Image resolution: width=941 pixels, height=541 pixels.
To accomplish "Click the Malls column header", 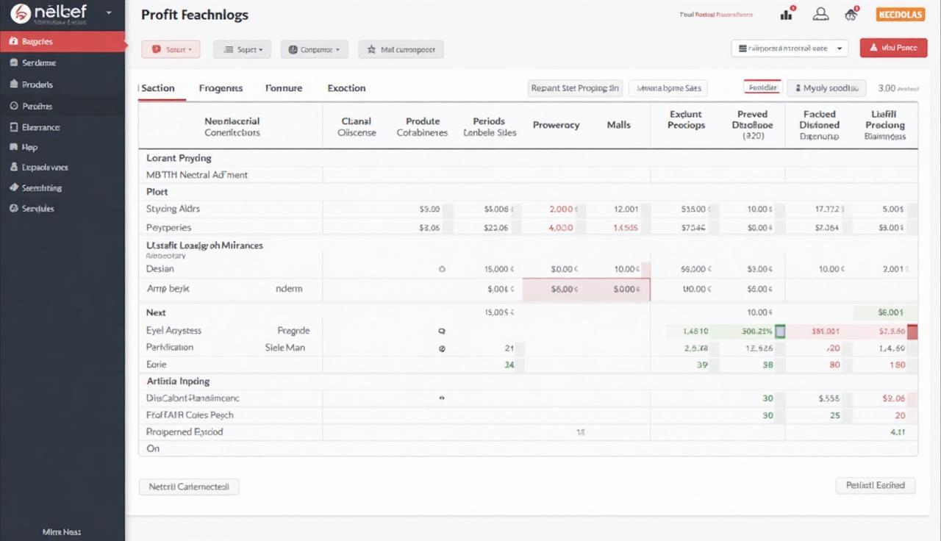I will tap(619, 125).
